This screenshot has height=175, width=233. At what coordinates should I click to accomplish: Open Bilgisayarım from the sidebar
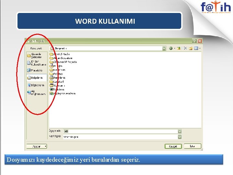pyautogui.click(x=36, y=85)
